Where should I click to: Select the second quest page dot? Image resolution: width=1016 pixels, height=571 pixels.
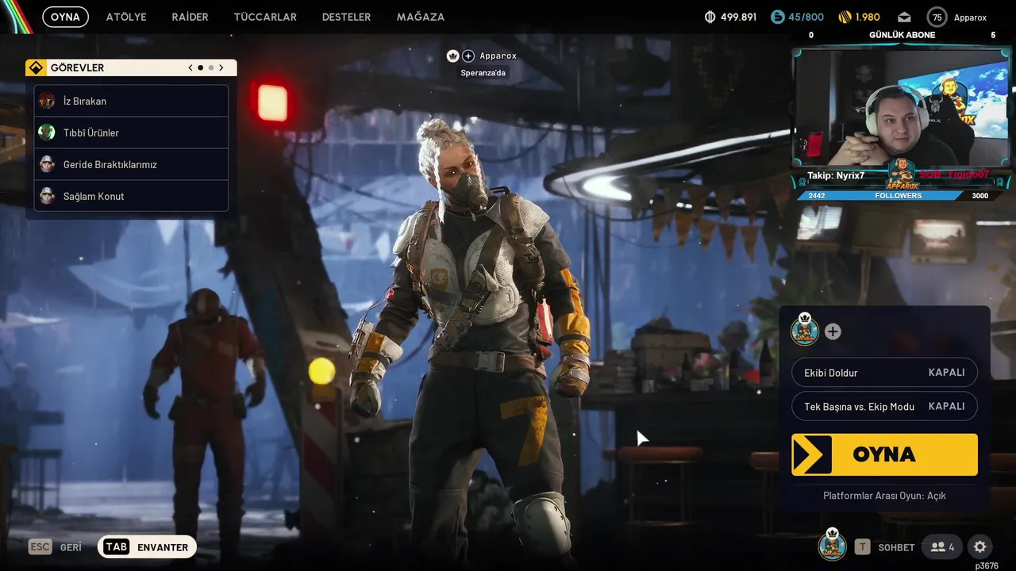click(210, 68)
